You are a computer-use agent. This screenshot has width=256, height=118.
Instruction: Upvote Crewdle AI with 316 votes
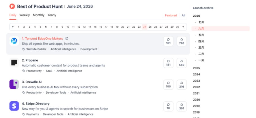click(x=182, y=85)
